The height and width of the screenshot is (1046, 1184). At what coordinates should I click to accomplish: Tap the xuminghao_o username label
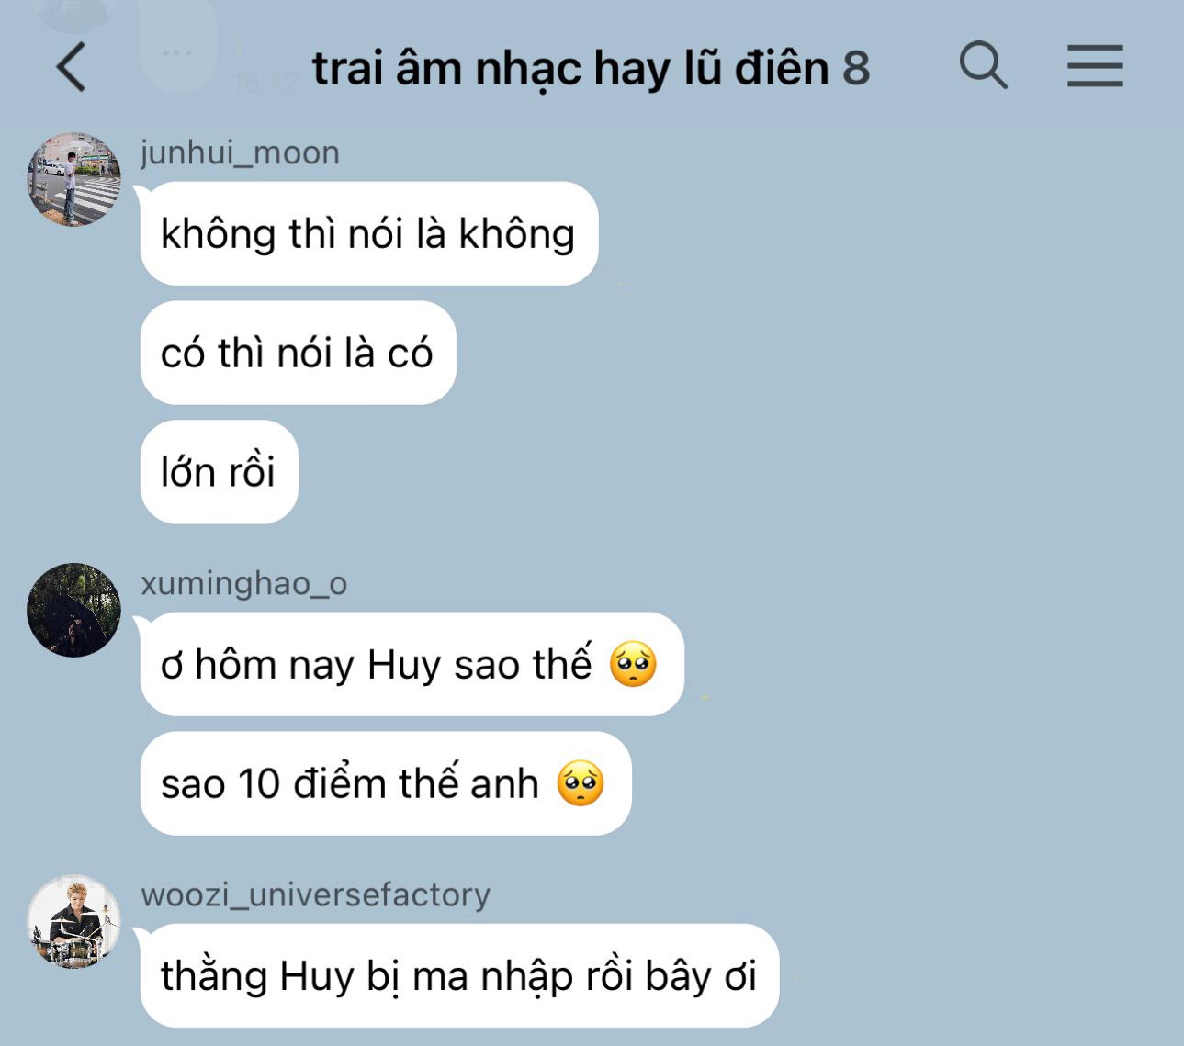pyautogui.click(x=243, y=583)
